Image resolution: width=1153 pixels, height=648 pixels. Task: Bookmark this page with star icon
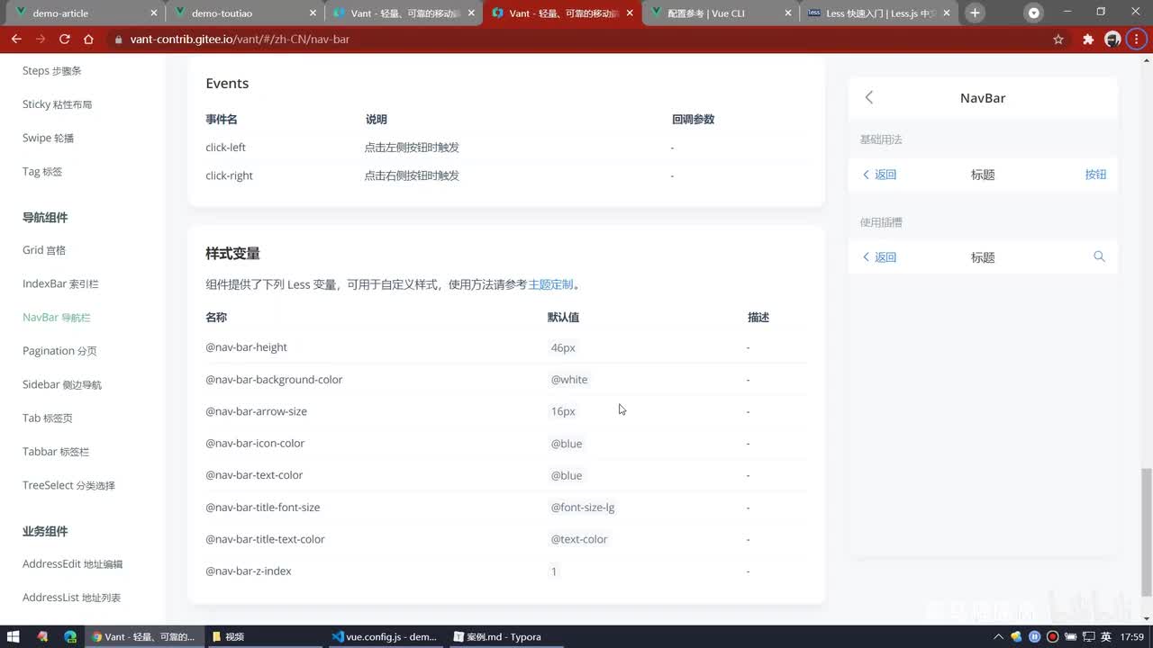(1058, 40)
